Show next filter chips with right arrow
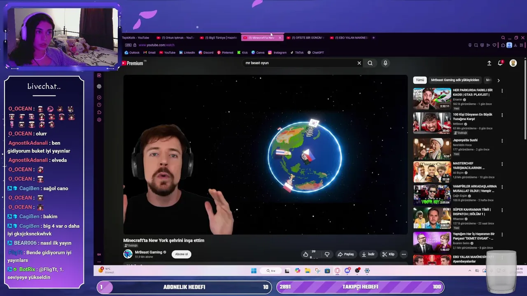 [x=498, y=80]
